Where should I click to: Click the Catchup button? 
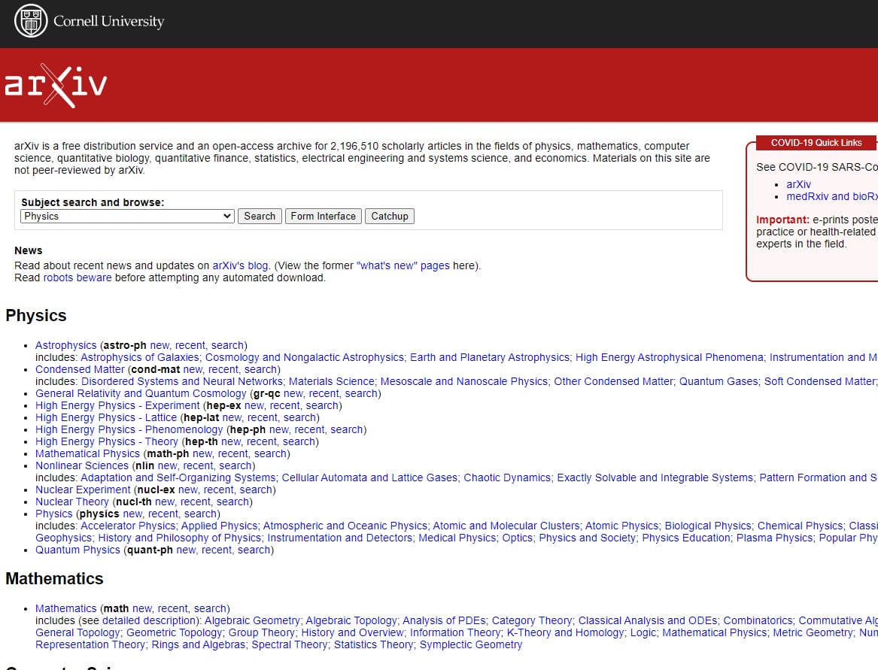(x=390, y=216)
